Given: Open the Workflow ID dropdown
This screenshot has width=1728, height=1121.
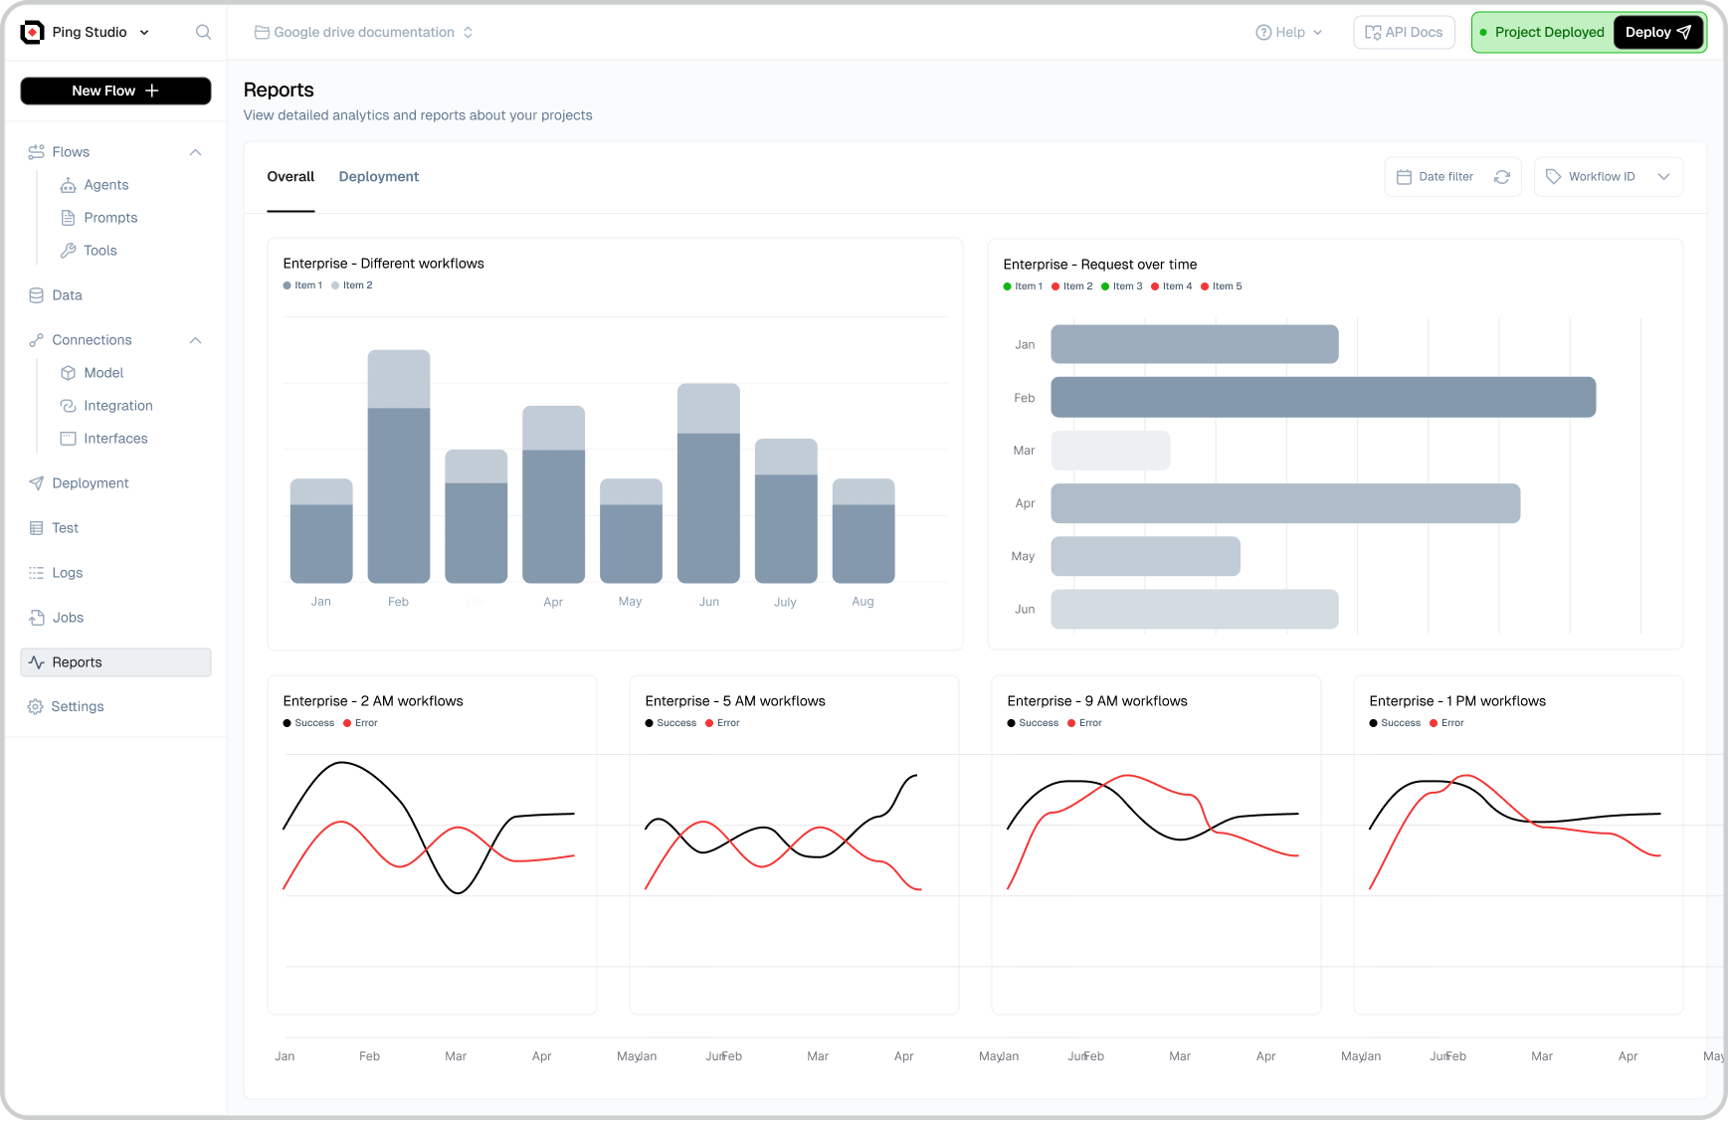Looking at the screenshot, I should click(x=1608, y=177).
